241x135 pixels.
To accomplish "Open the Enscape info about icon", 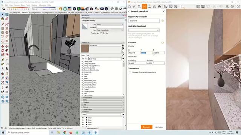I will 106,9.
